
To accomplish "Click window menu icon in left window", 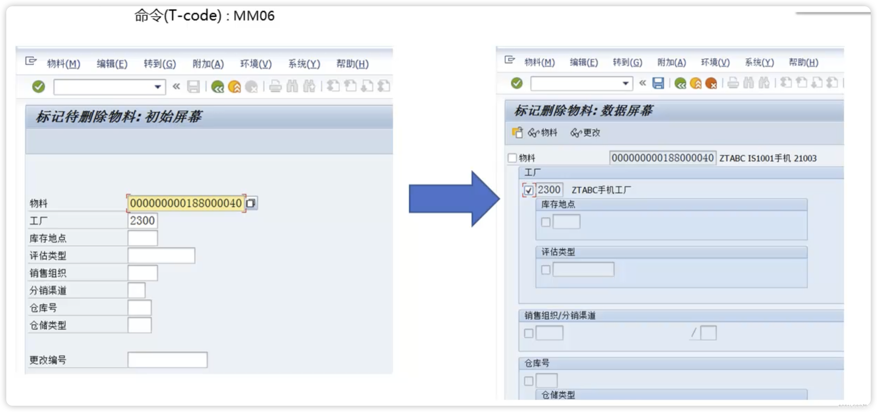I will pos(31,62).
